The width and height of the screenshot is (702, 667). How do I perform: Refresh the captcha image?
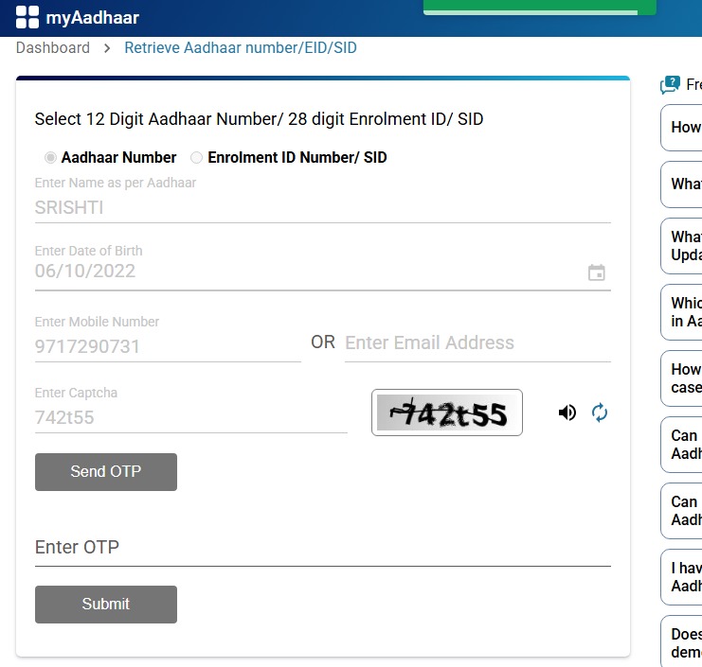pos(599,412)
